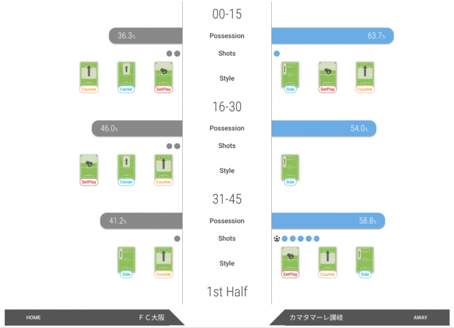Select away Side style icon in 00-15

click(x=290, y=77)
